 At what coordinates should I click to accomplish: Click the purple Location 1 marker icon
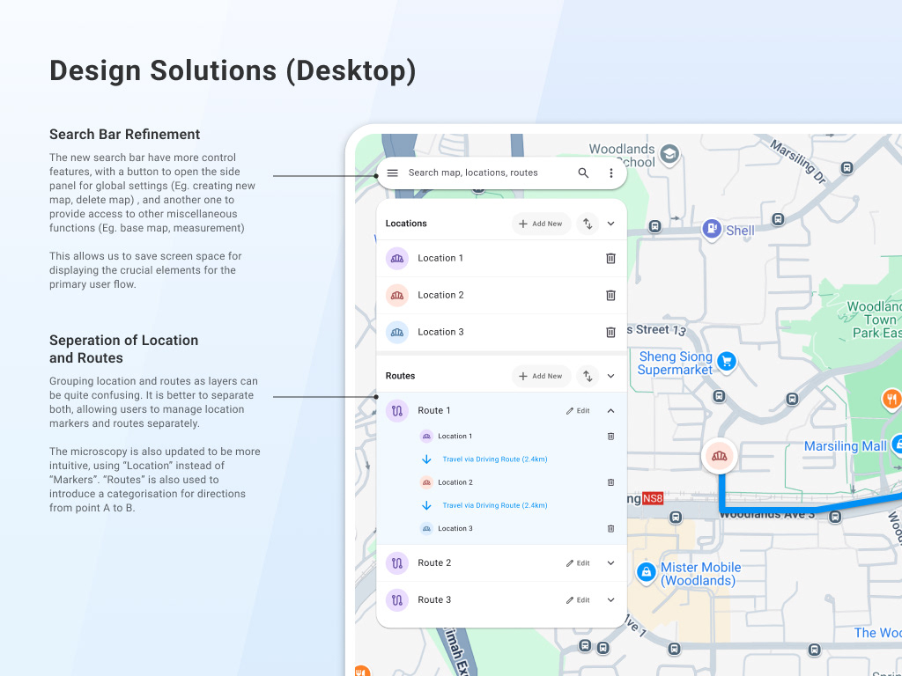click(x=397, y=259)
